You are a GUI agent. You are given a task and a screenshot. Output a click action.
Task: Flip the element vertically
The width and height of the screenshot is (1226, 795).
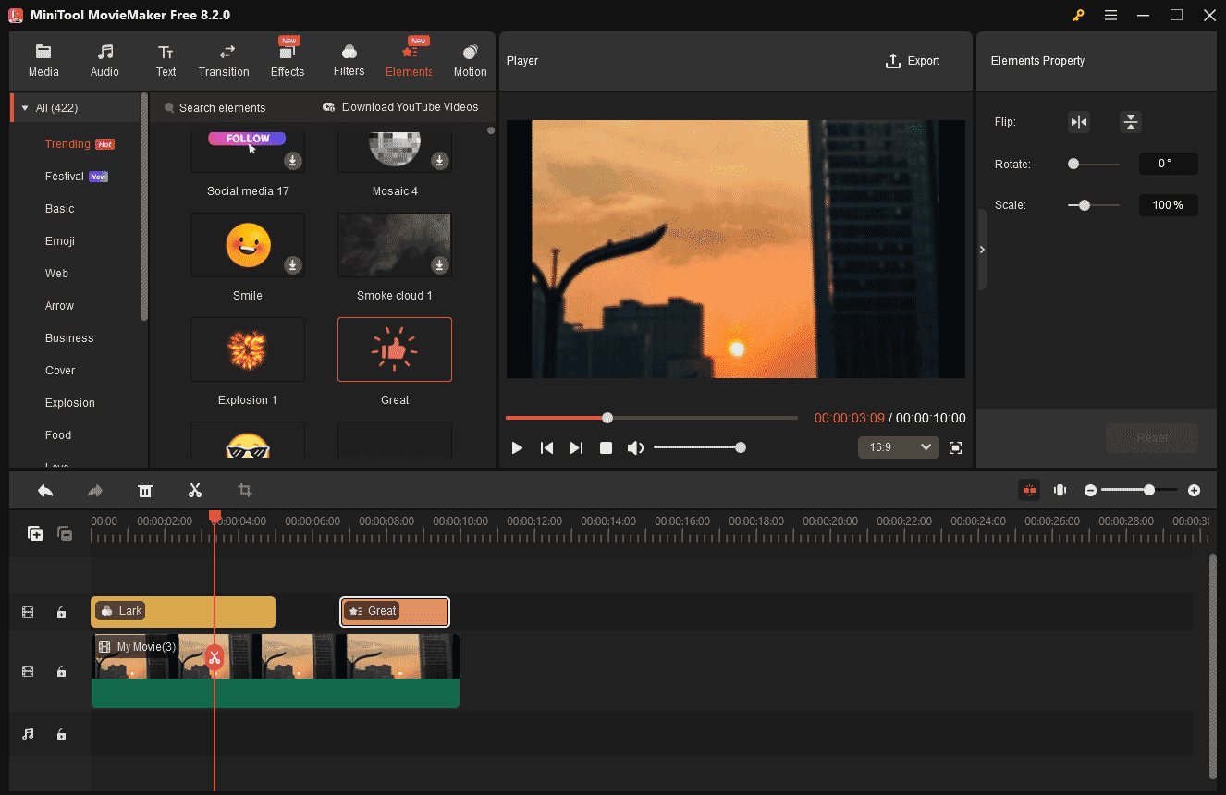[x=1131, y=122]
